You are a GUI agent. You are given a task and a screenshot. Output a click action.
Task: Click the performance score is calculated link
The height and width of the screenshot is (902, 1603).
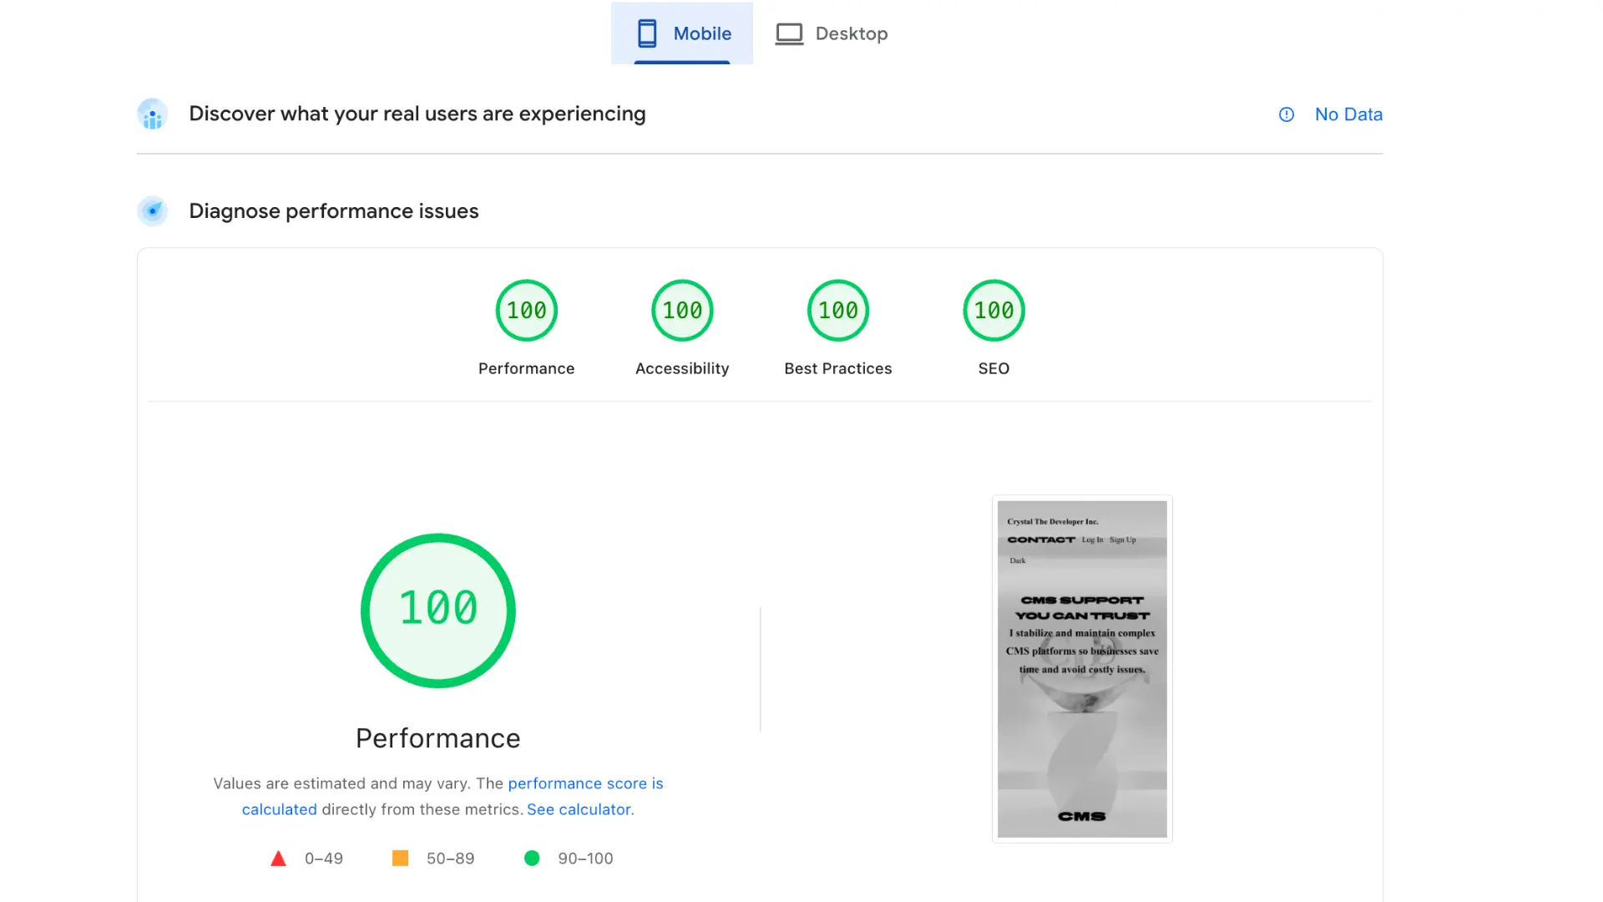point(584,783)
